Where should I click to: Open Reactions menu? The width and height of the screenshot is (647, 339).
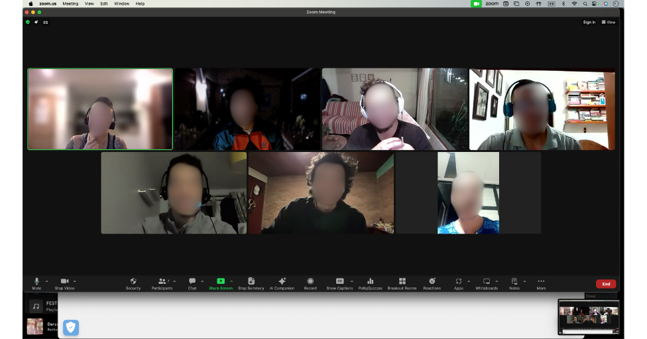(432, 284)
